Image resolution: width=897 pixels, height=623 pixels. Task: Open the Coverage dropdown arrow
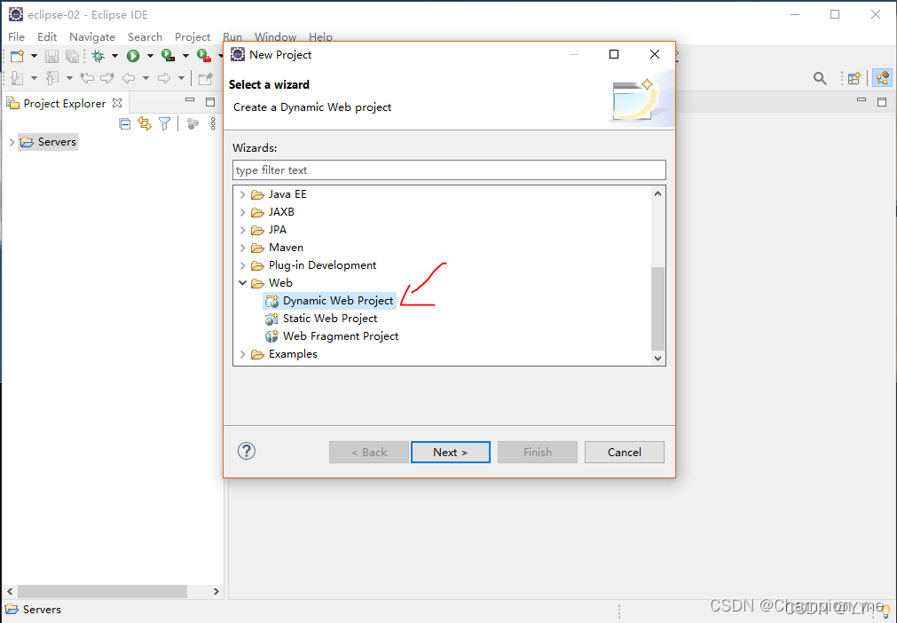tap(185, 56)
